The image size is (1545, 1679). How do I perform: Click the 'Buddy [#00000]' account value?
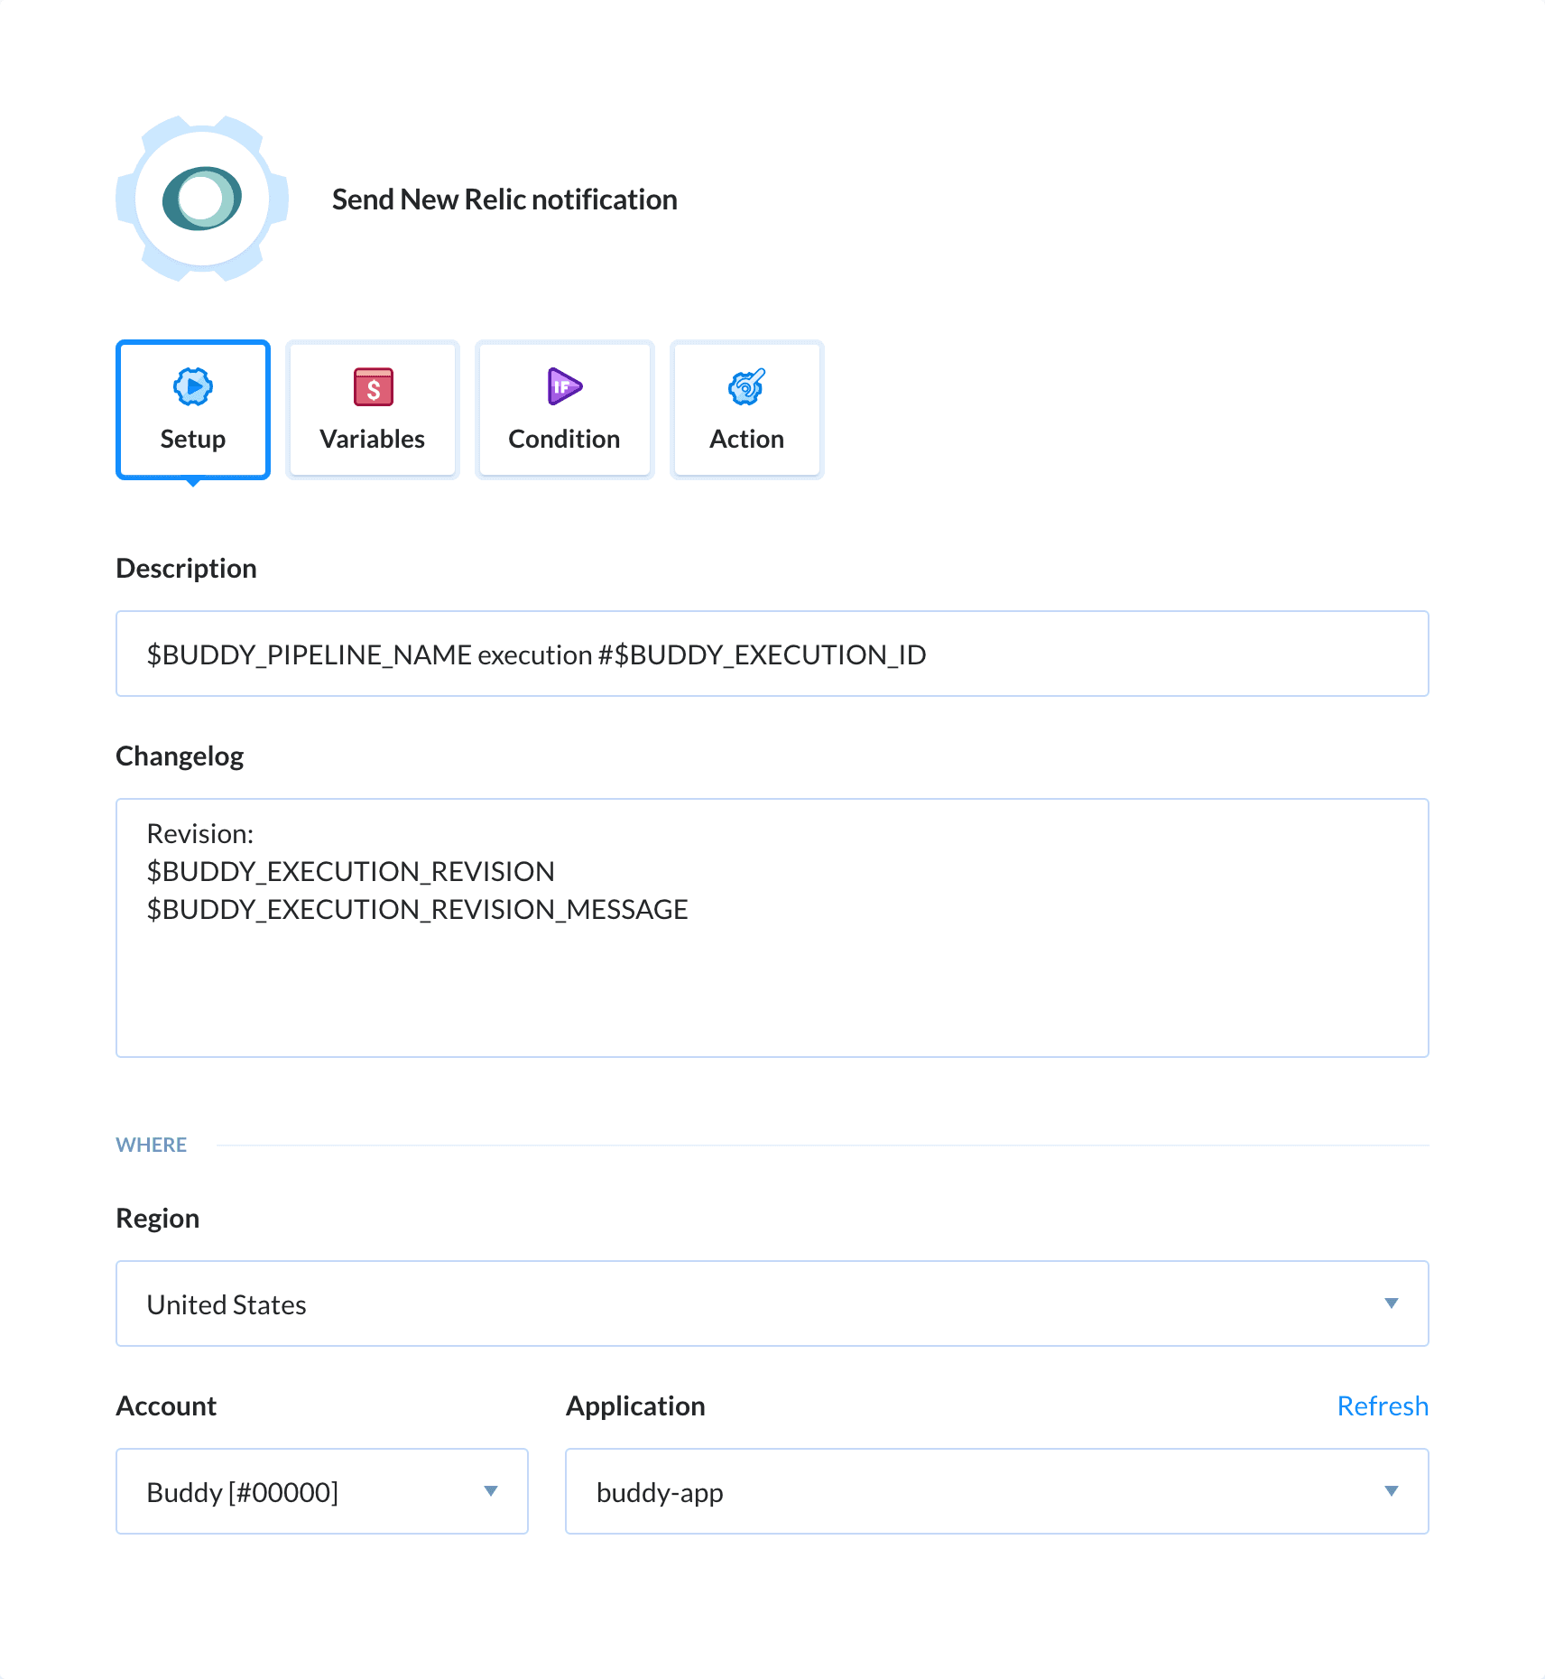pos(242,1491)
